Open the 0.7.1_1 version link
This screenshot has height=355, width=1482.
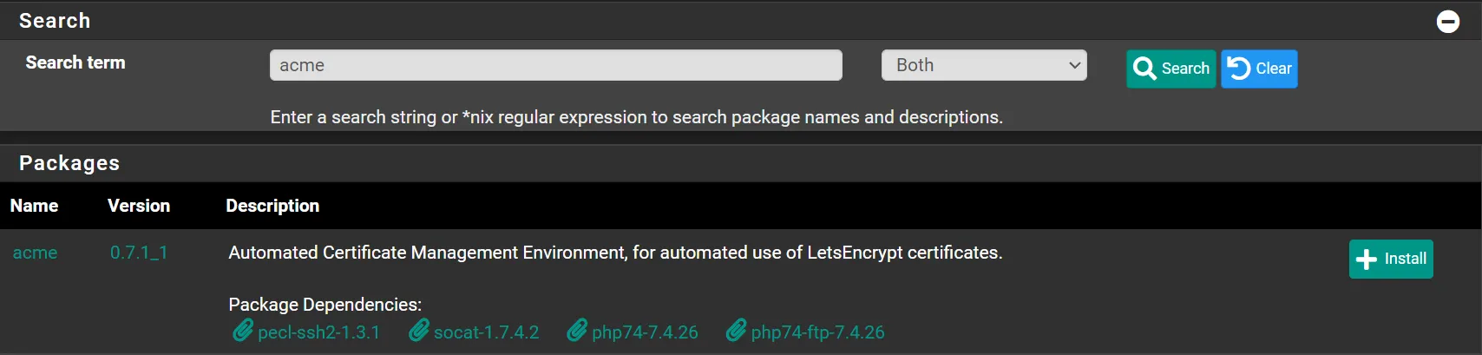(x=138, y=253)
